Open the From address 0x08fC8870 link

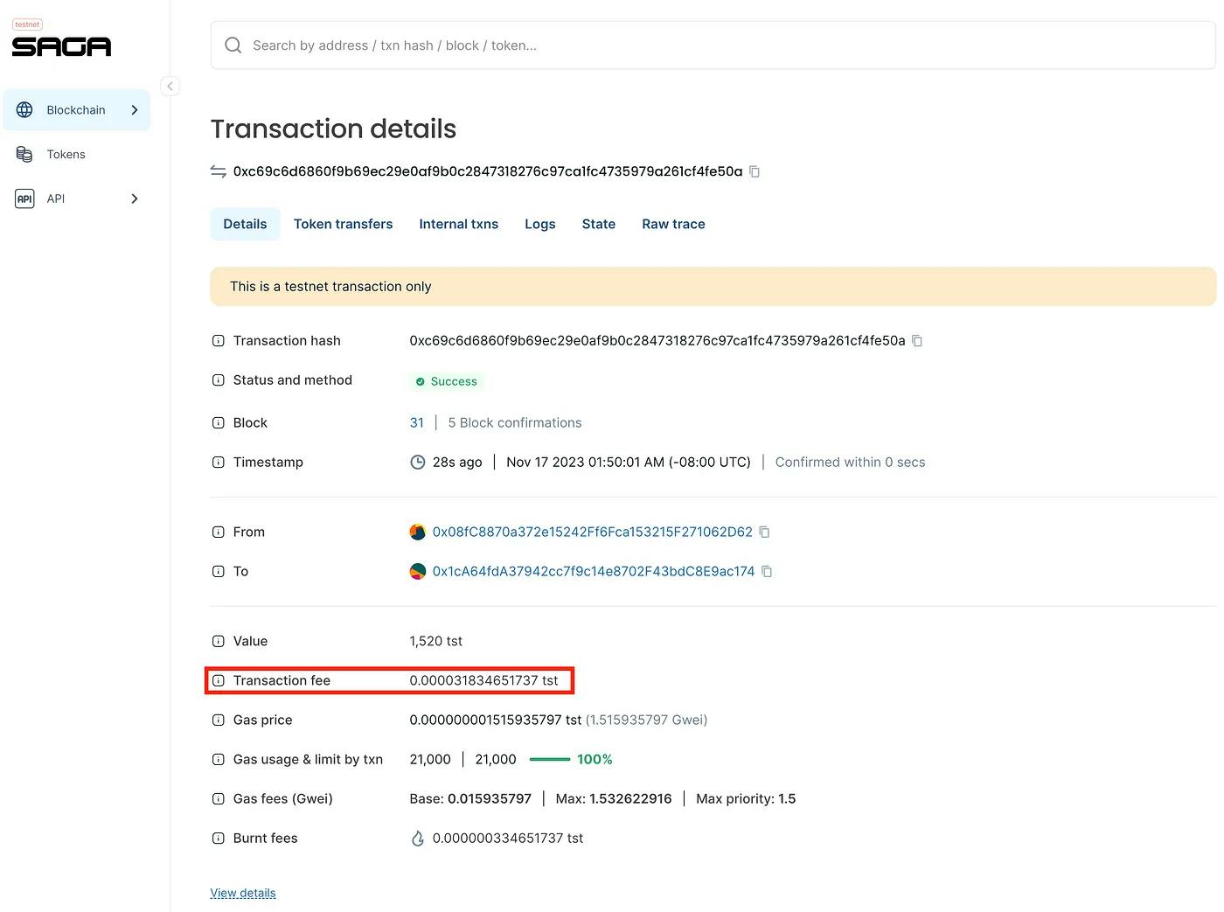[592, 532]
